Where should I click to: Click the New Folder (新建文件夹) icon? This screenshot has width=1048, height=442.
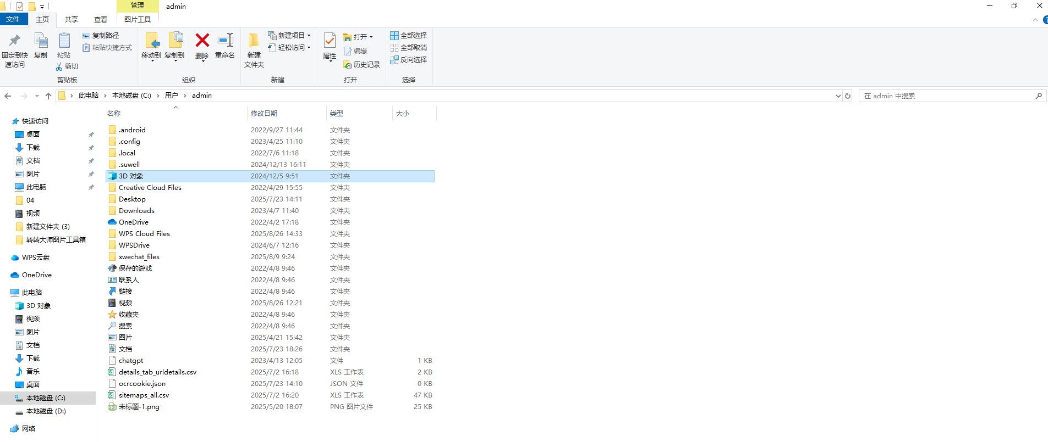pos(254,41)
